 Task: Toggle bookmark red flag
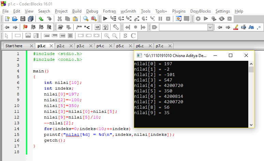click(x=26, y=27)
